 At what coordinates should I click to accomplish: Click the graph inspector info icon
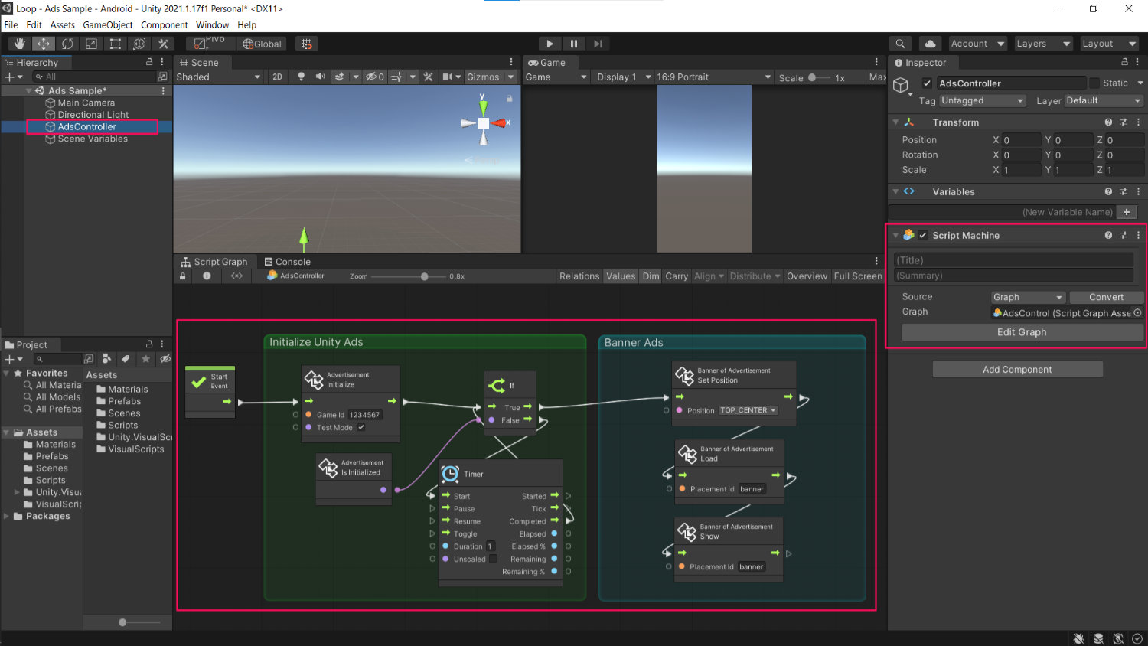click(207, 276)
